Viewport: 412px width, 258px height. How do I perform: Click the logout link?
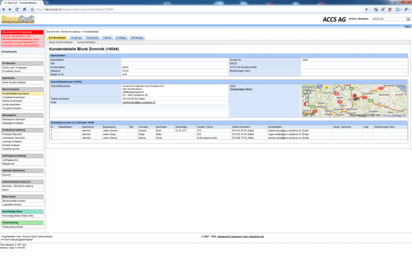click(x=407, y=27)
